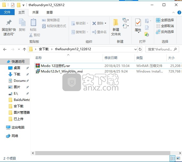The height and width of the screenshot is (162, 182).
Task: Click the Properties checkmark icon
Action: [x=138, y=22]
